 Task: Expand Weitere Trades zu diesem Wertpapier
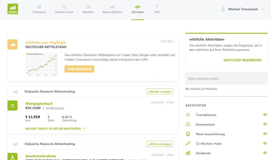(x=55, y=129)
